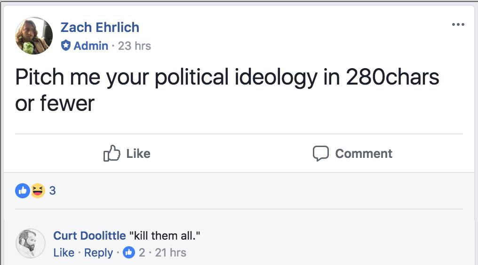Open Curt Doolittle's profile link

89,235
